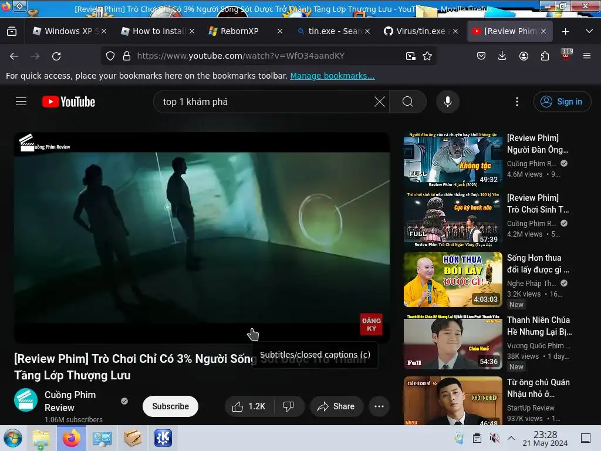Expand hidden system tray icons chevron
This screenshot has height=451, width=601.
(x=511, y=438)
